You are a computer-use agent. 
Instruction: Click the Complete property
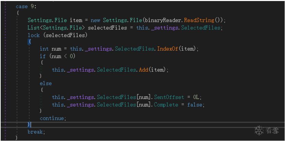click(166, 104)
